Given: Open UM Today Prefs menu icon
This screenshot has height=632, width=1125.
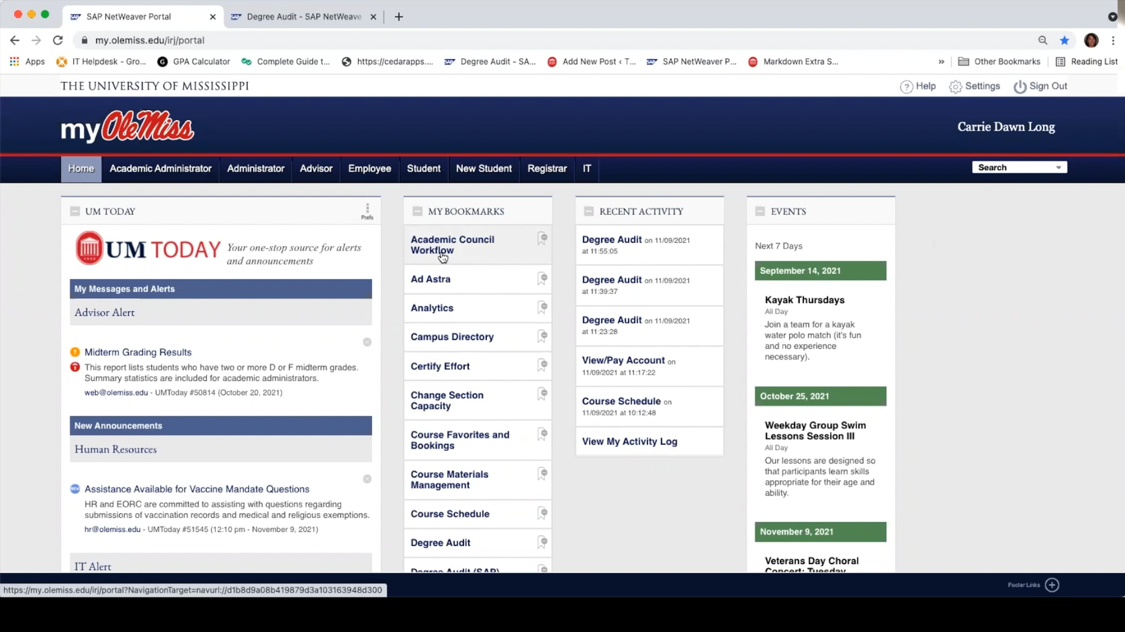Looking at the screenshot, I should pyautogui.click(x=367, y=211).
